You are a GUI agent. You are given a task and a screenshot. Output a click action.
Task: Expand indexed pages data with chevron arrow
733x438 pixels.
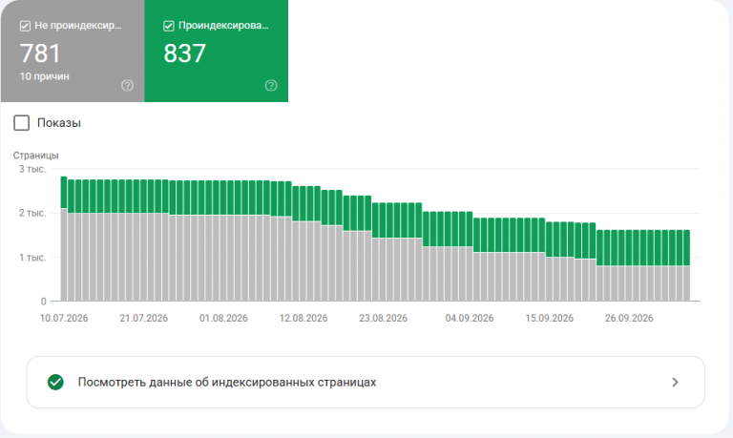(x=675, y=383)
